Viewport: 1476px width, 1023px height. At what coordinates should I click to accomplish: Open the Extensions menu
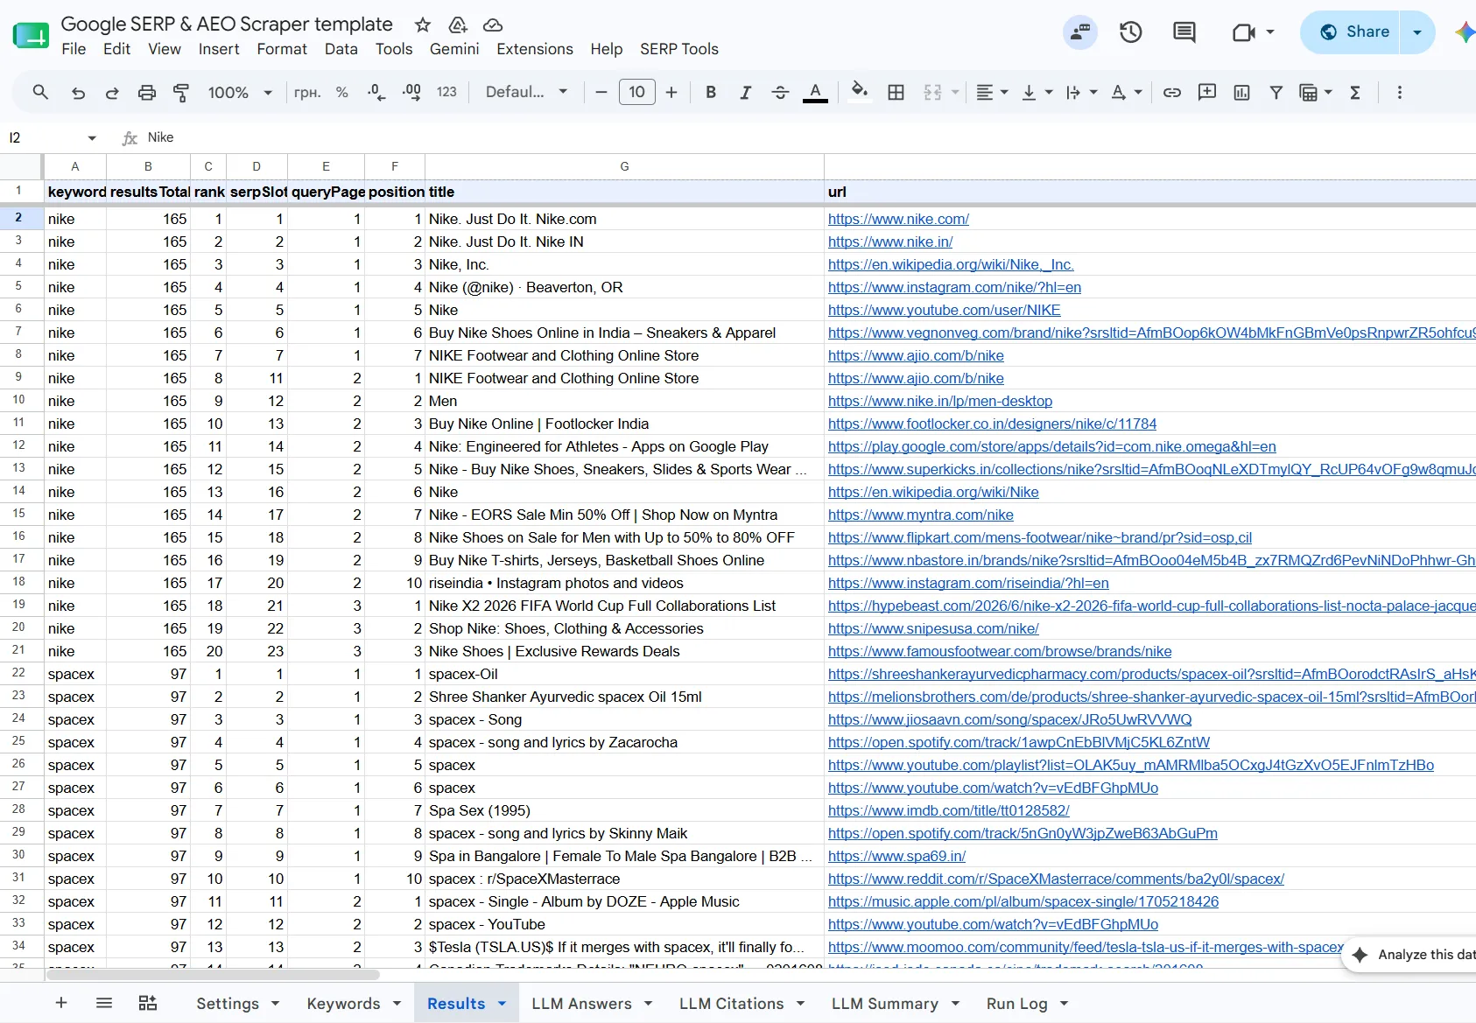[x=535, y=49]
